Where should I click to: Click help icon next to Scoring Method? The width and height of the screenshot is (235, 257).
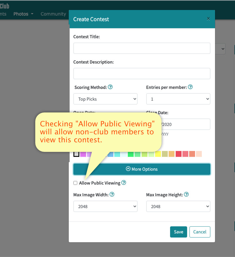pos(110,87)
